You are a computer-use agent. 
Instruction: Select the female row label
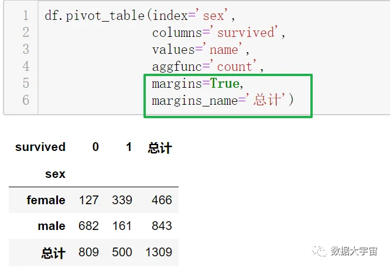point(46,200)
